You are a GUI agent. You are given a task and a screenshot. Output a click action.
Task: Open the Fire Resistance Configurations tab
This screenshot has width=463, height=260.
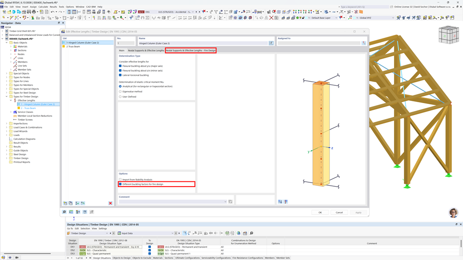point(247,258)
